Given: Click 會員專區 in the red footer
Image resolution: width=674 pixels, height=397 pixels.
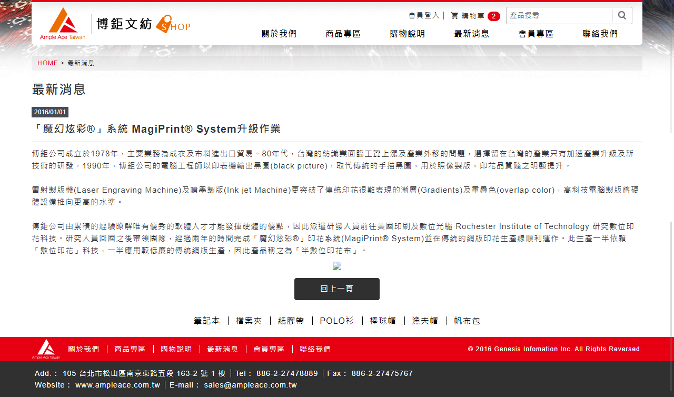Looking at the screenshot, I should click(269, 349).
